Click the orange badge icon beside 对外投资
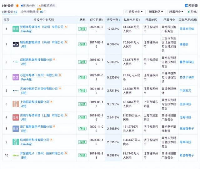 [17, 6]
